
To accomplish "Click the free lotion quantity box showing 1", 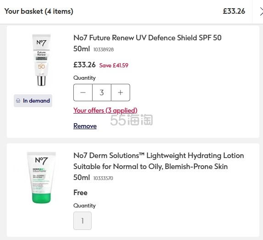I will coord(82,221).
